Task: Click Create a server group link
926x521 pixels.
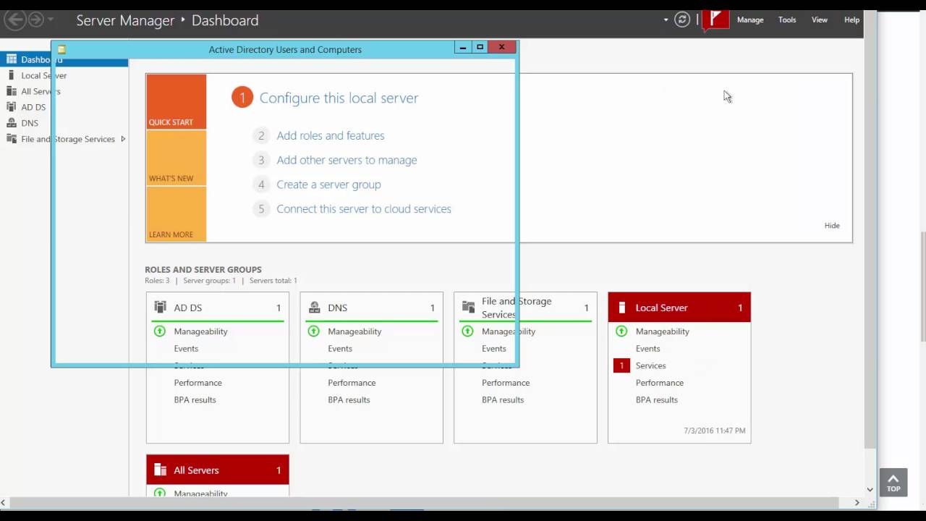Action: click(x=328, y=185)
